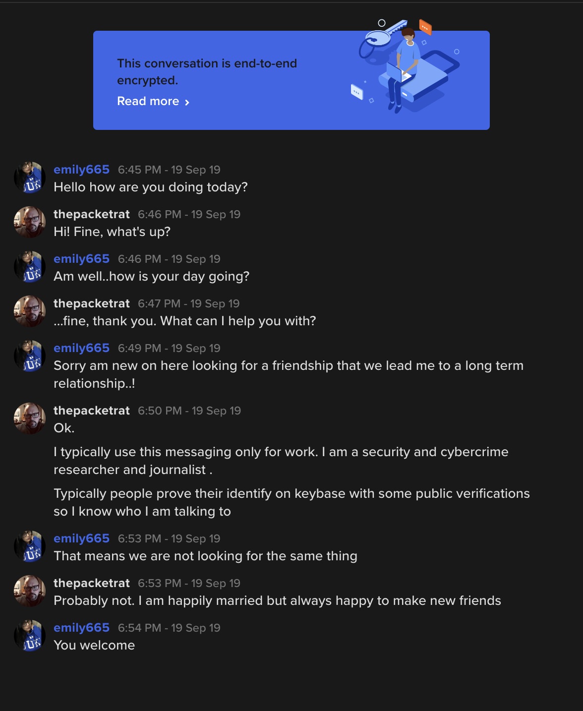This screenshot has height=711, width=583.
Task: Click the chevron arrow beside Read more
Action: [x=187, y=102]
